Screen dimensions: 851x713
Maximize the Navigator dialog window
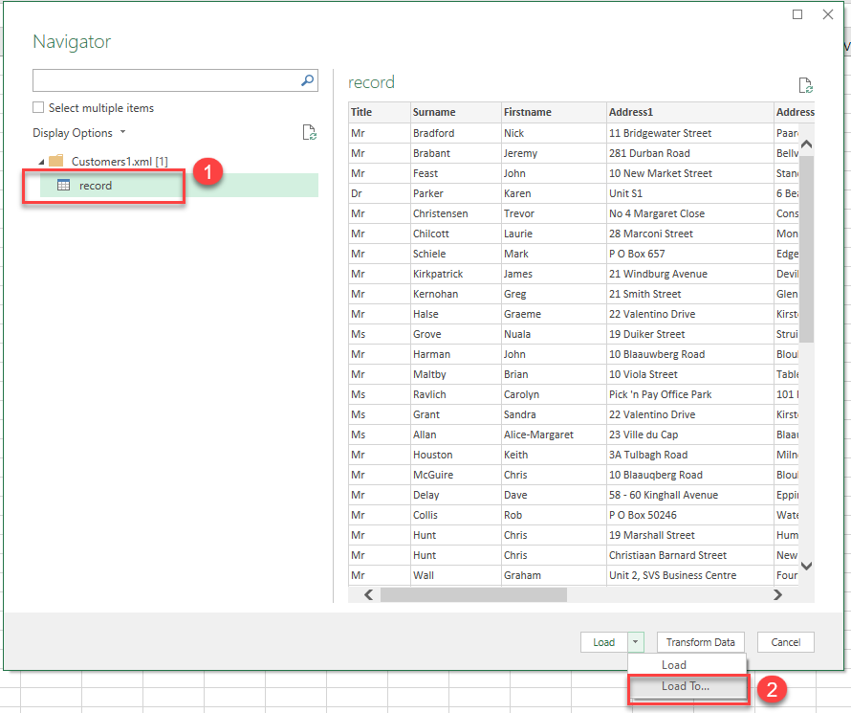tap(798, 14)
